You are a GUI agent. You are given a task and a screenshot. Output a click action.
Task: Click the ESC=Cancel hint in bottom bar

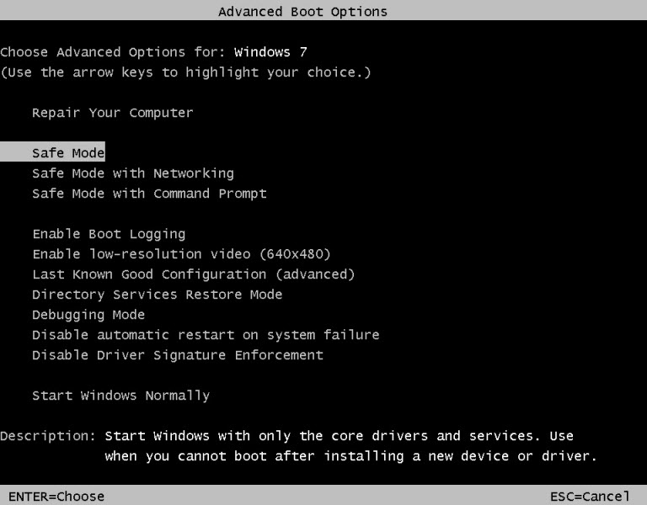590,497
